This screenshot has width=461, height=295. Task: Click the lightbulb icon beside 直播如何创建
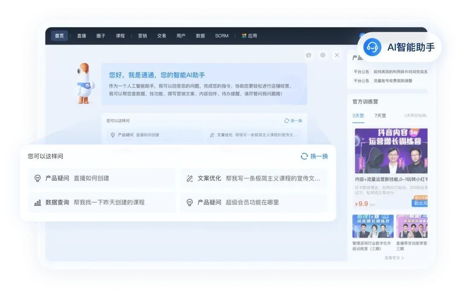pyautogui.click(x=38, y=178)
